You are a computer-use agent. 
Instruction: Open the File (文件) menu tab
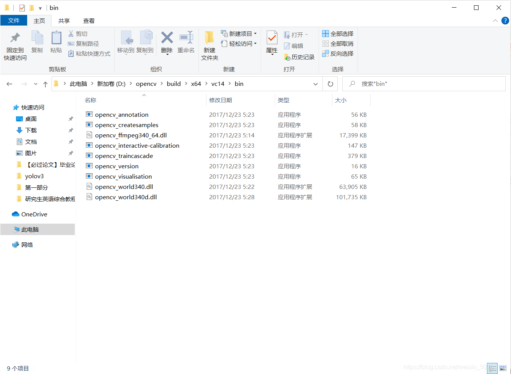coord(14,21)
